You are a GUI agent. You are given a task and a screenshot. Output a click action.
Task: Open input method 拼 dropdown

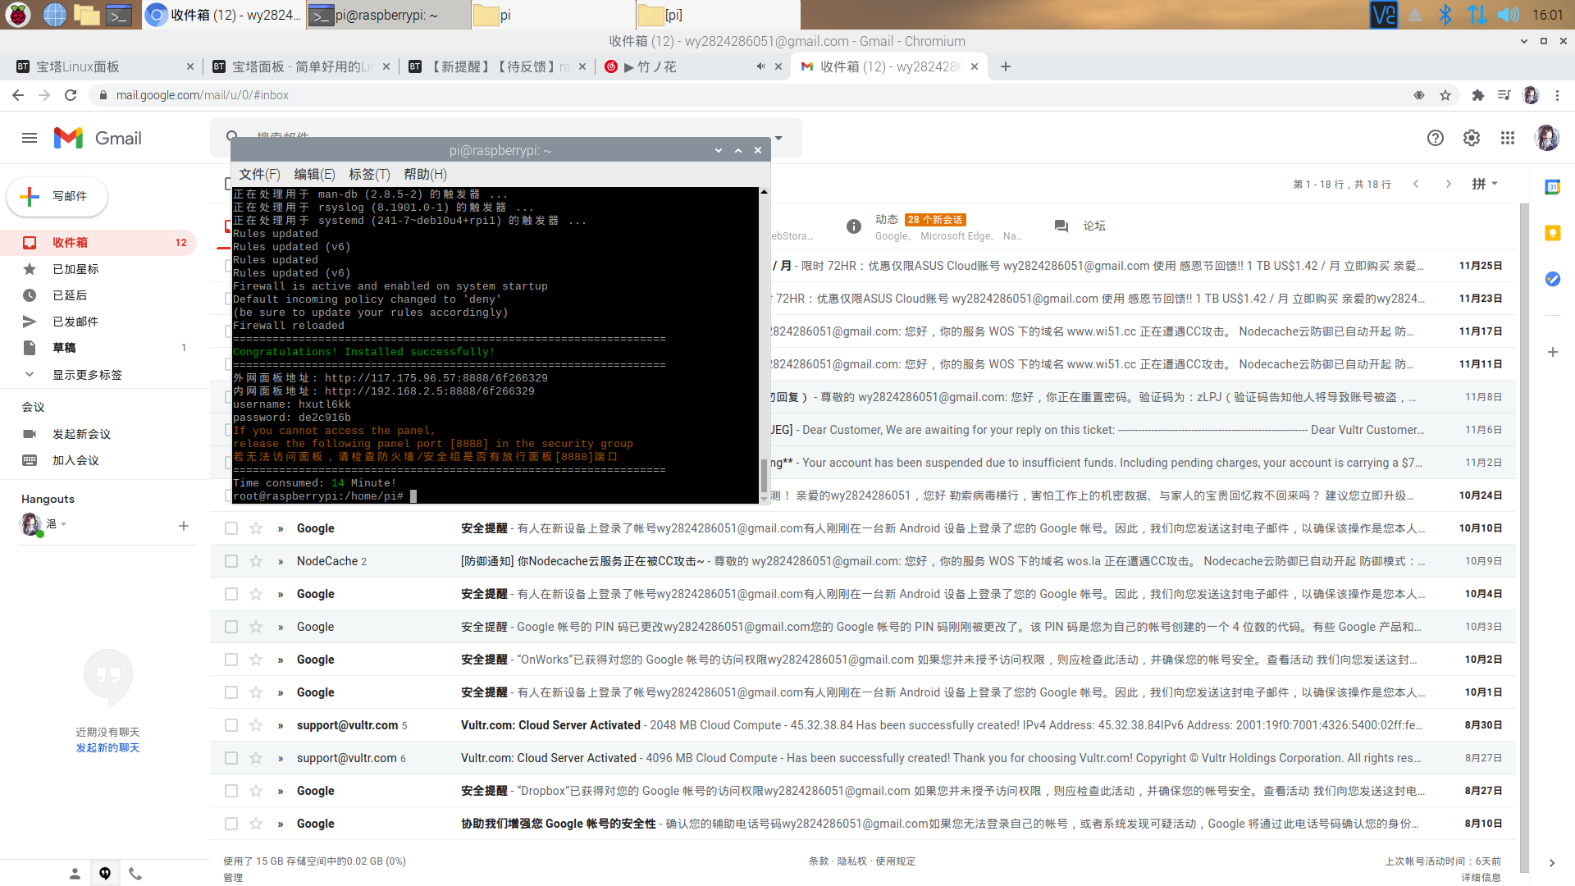point(1484,184)
